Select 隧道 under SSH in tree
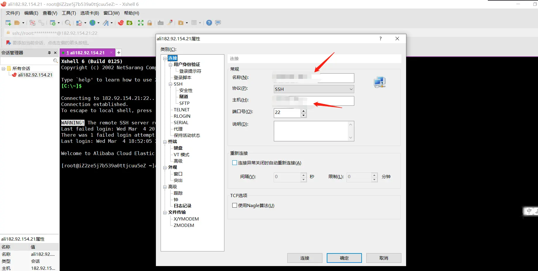The height and width of the screenshot is (271, 538). (x=184, y=97)
